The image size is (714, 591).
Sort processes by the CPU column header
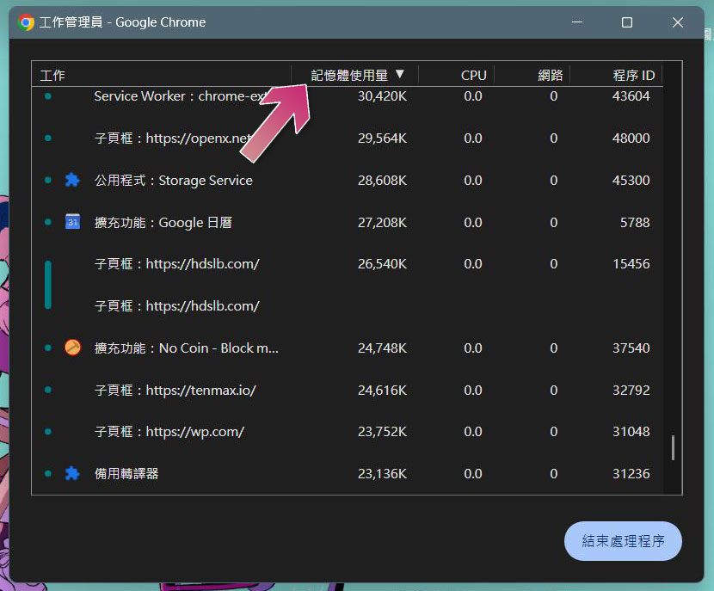472,75
